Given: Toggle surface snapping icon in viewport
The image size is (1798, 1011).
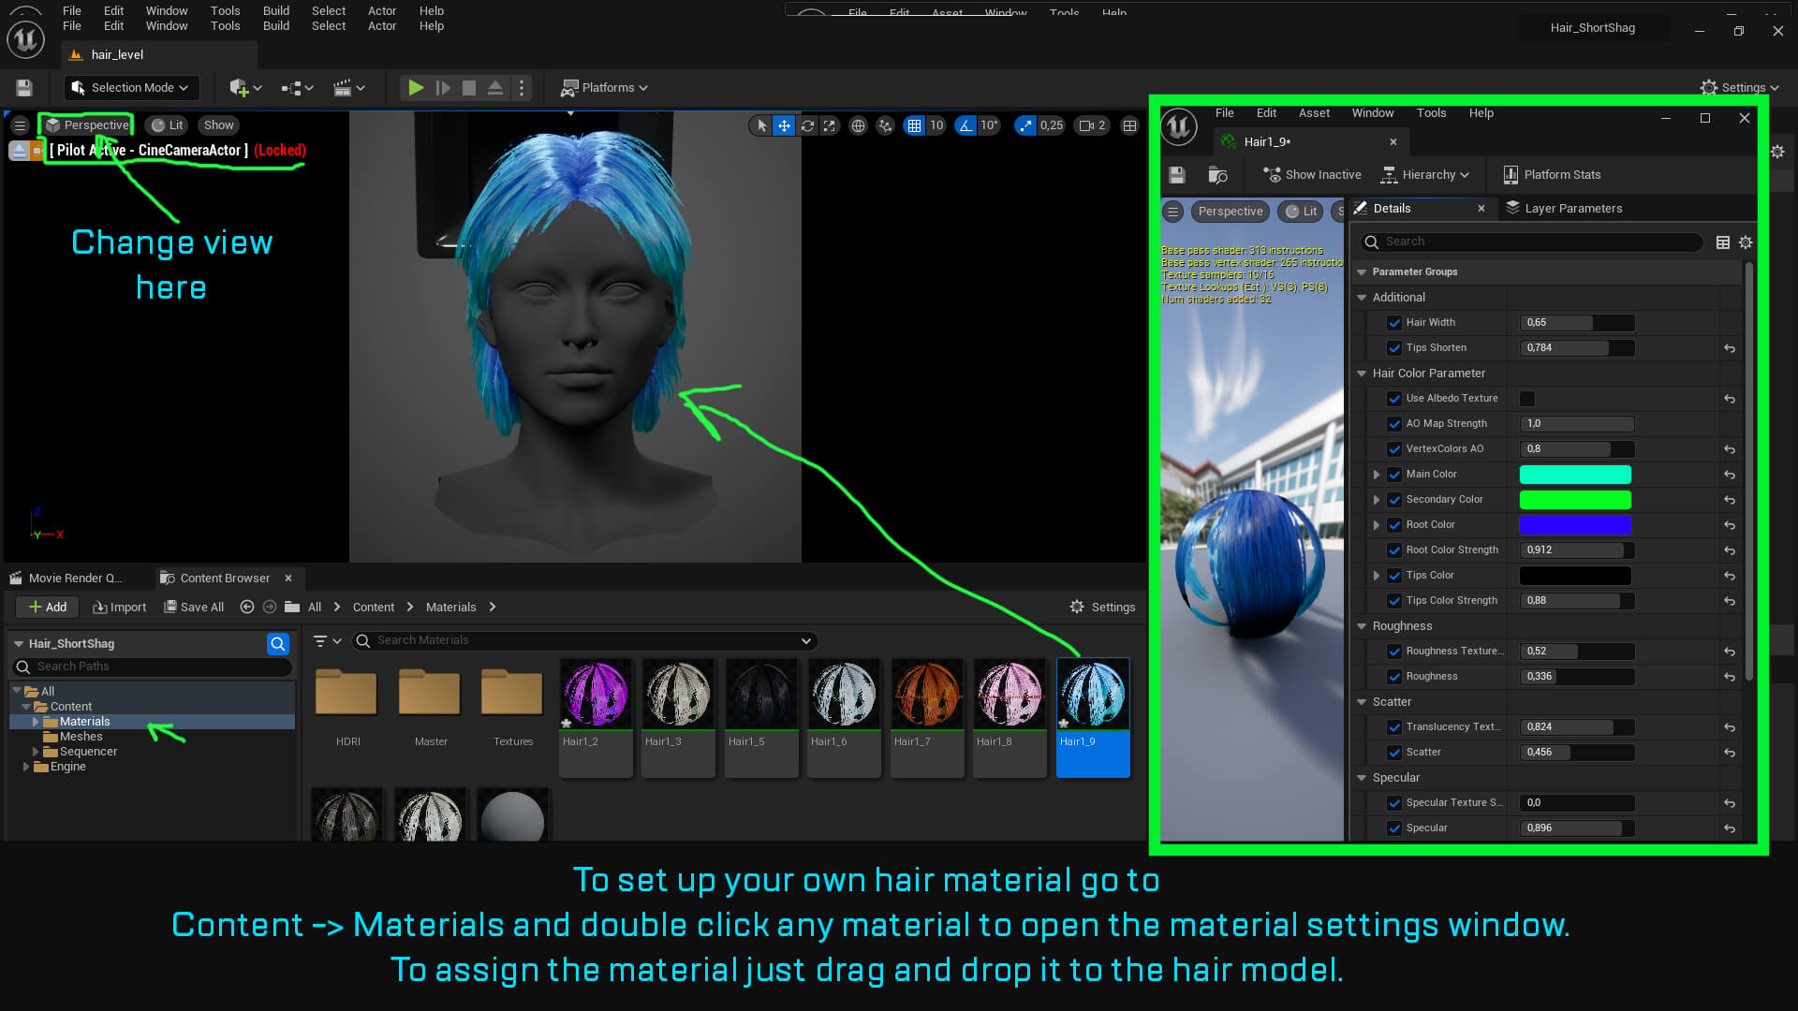Looking at the screenshot, I should click(885, 125).
